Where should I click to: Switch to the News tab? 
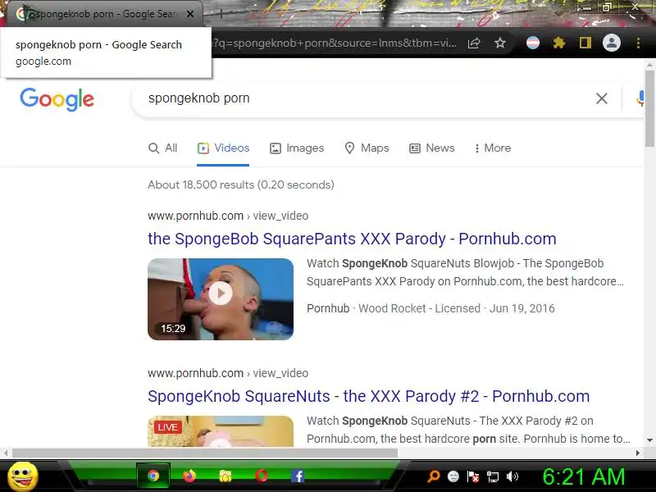click(432, 148)
